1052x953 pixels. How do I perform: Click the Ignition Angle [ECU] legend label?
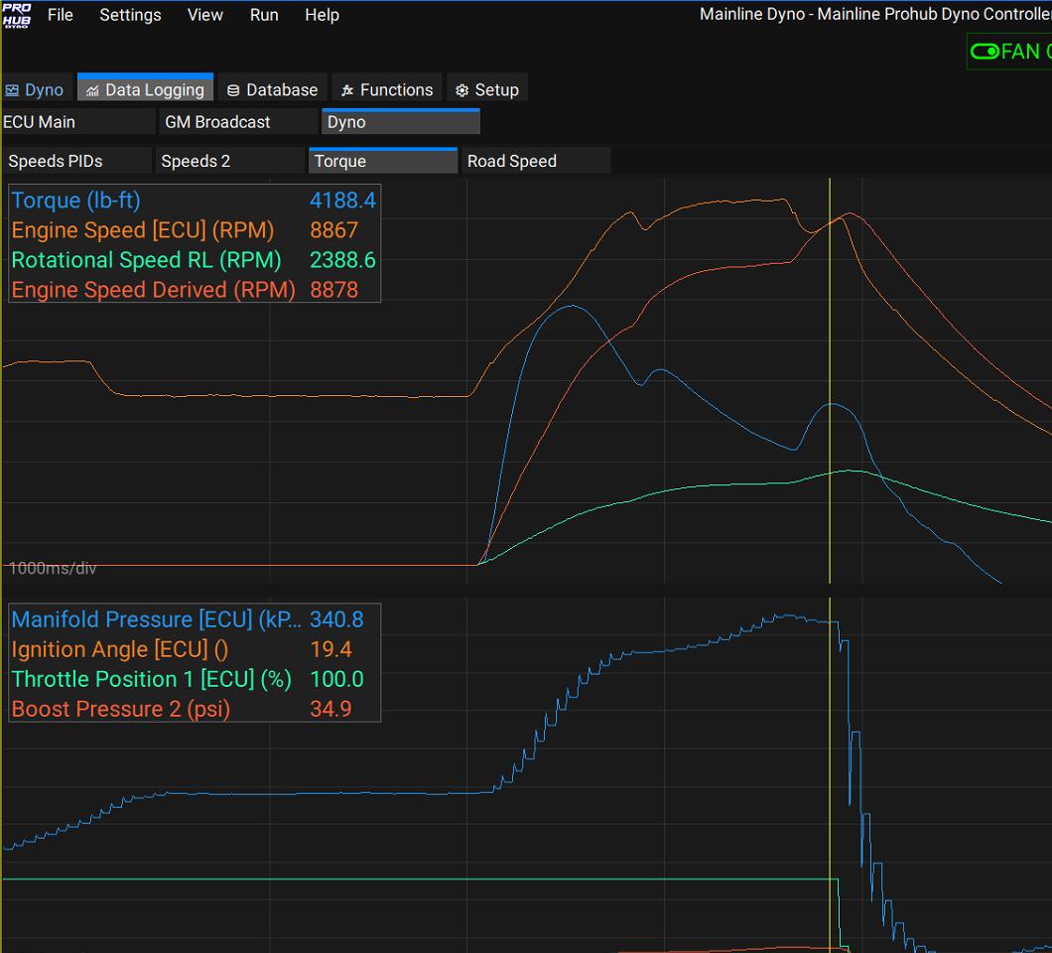click(x=119, y=649)
